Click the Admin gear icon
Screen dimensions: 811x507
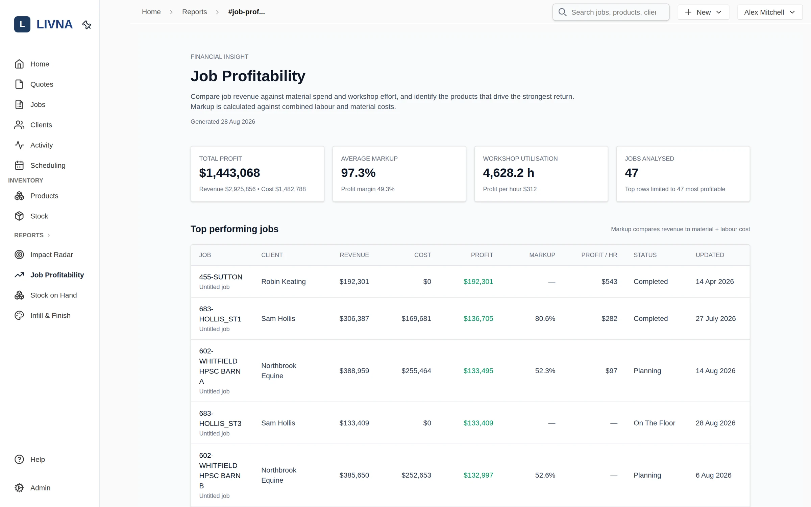(x=19, y=488)
